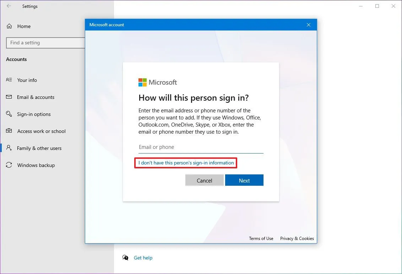This screenshot has width=402, height=274.
Task: Click the Windows backup sync icon
Action: [x=8, y=165]
